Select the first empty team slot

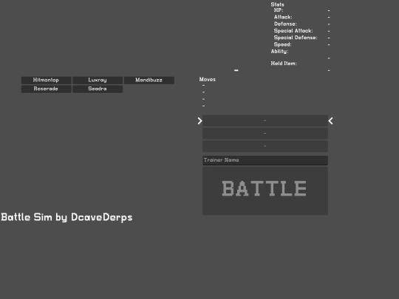[265, 120]
